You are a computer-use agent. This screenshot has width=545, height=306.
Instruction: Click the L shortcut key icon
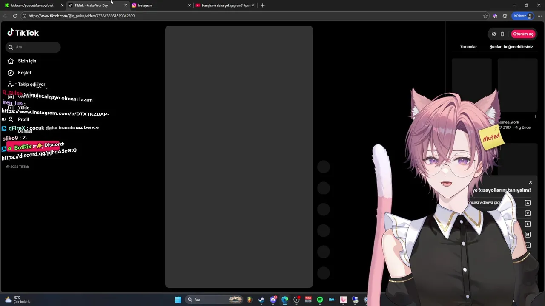click(528, 224)
